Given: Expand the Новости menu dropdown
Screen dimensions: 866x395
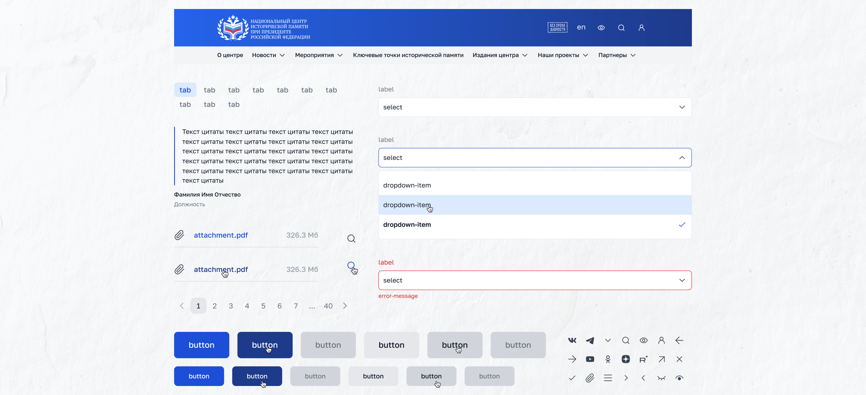Looking at the screenshot, I should 268,55.
